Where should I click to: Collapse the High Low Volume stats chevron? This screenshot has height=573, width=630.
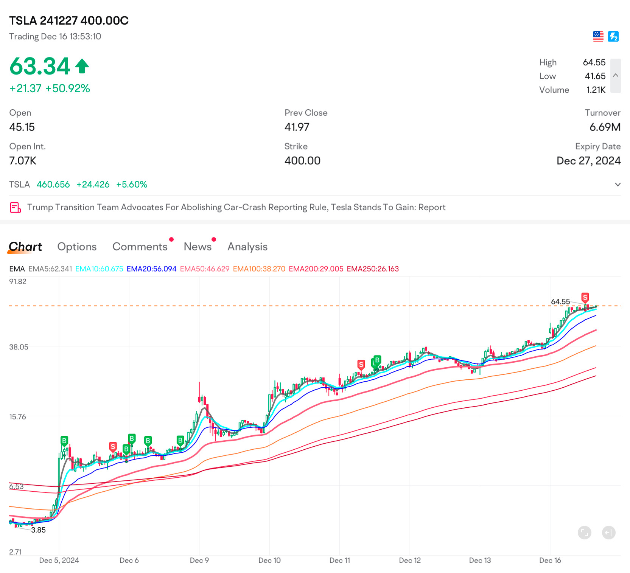(616, 76)
